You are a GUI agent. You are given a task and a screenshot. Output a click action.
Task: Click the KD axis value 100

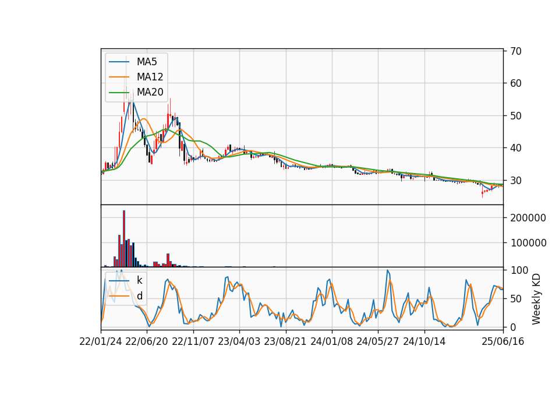[519, 270]
